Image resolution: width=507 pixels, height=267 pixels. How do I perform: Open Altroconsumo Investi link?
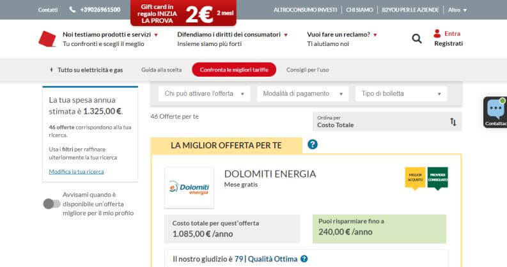pyautogui.click(x=305, y=10)
